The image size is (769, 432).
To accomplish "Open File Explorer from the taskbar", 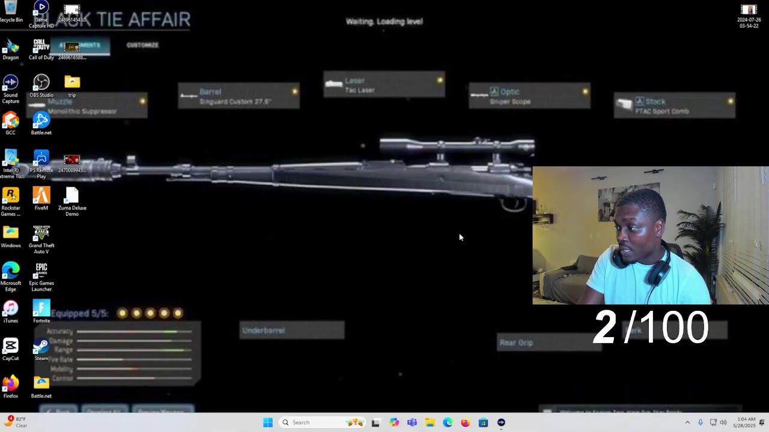I will pos(430,422).
